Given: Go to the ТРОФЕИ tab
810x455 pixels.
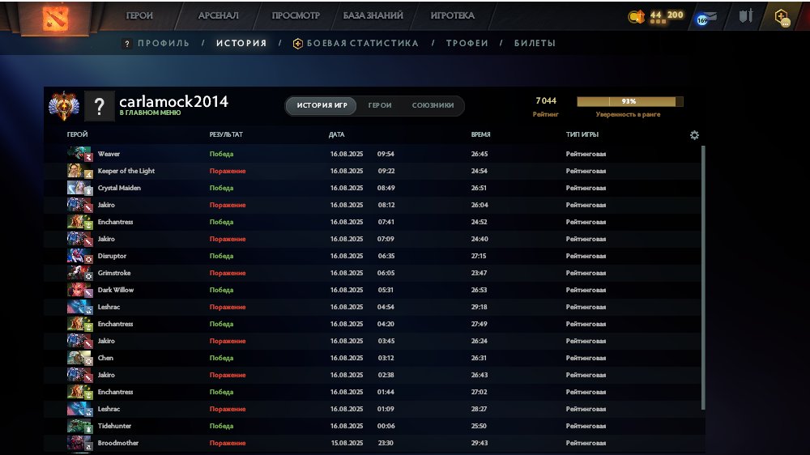Looking at the screenshot, I should pyautogui.click(x=467, y=44).
